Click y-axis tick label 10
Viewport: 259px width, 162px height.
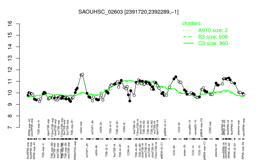(x=10, y=93)
